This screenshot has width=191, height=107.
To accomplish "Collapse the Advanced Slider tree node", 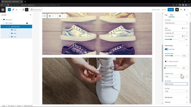I will (7, 26).
